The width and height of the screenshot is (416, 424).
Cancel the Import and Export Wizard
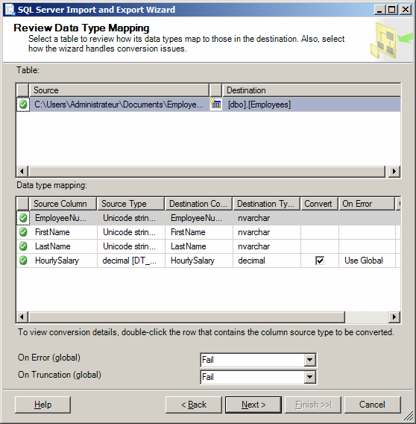point(372,405)
